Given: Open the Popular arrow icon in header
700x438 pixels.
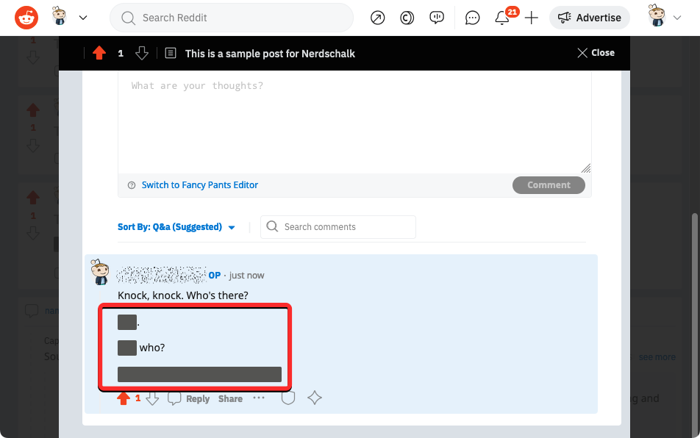Looking at the screenshot, I should pos(378,18).
